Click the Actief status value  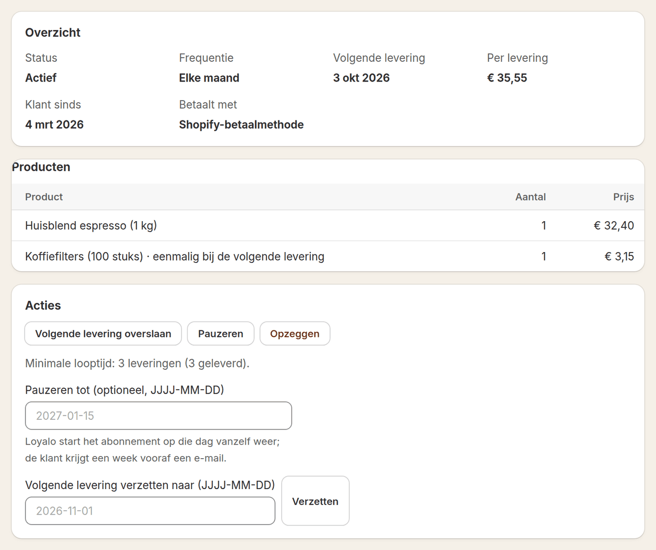41,78
